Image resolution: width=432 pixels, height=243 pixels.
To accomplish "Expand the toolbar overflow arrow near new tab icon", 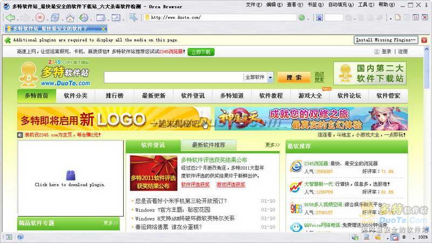I will (x=390, y=19).
